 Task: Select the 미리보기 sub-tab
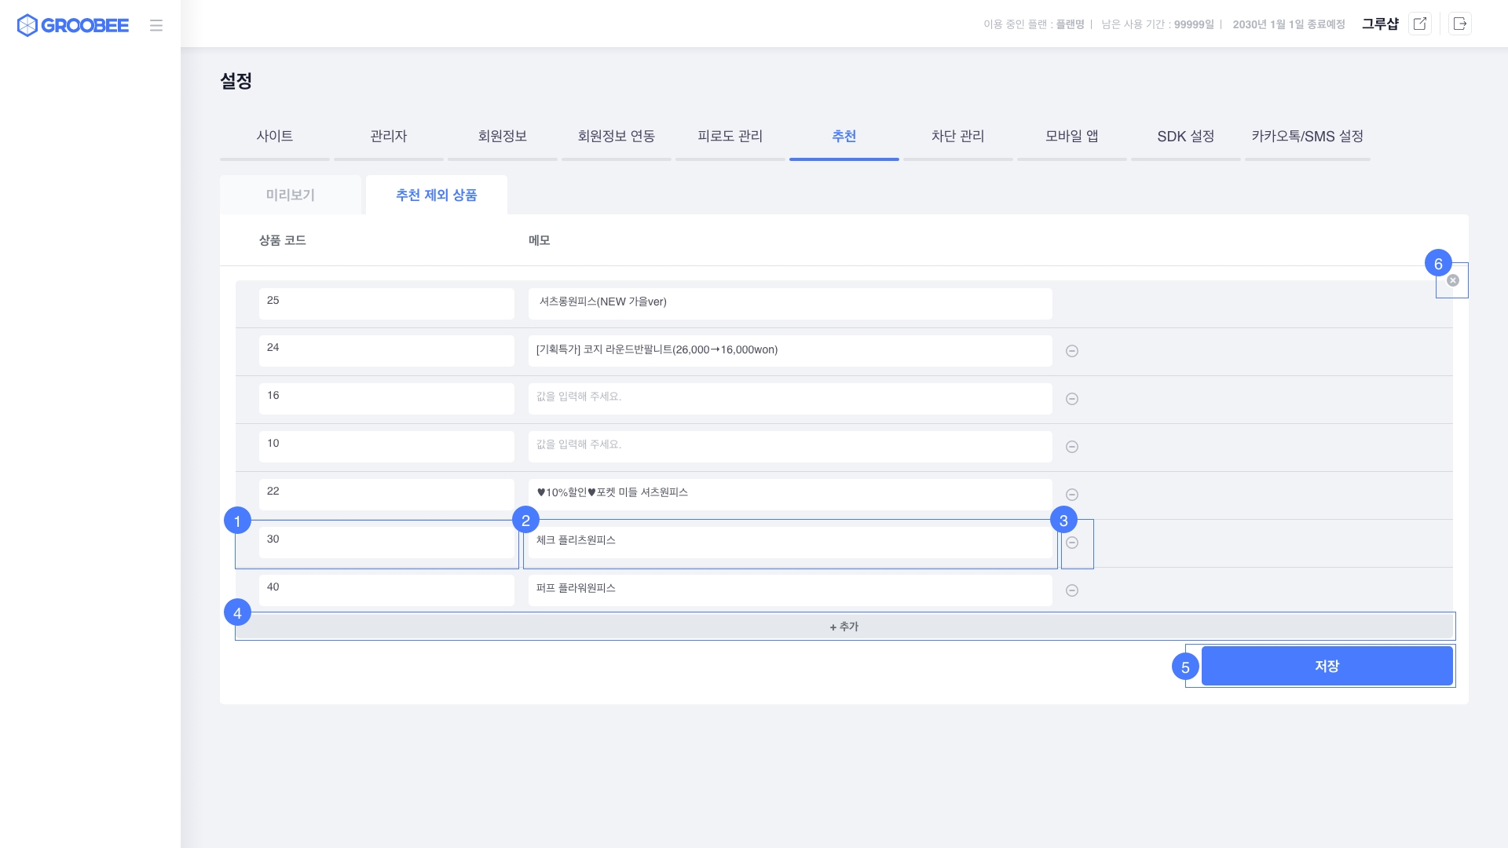point(291,195)
